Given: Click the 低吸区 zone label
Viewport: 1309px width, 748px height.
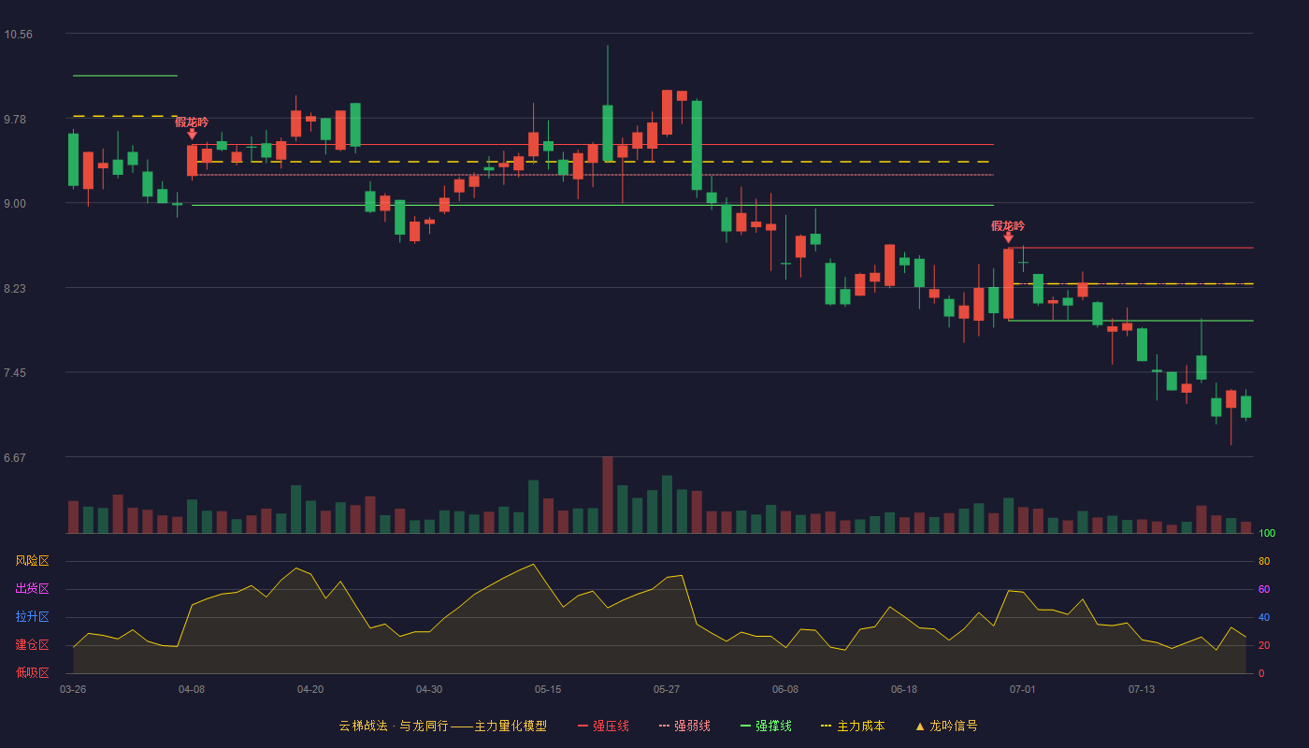Looking at the screenshot, I should click(x=32, y=673).
